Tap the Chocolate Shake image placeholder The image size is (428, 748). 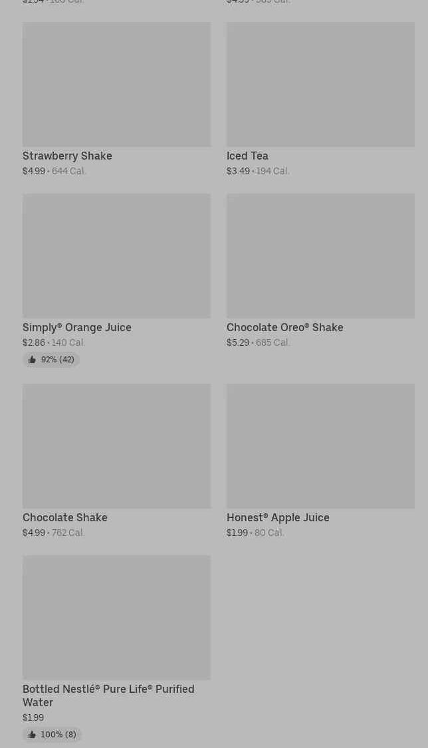(116, 446)
